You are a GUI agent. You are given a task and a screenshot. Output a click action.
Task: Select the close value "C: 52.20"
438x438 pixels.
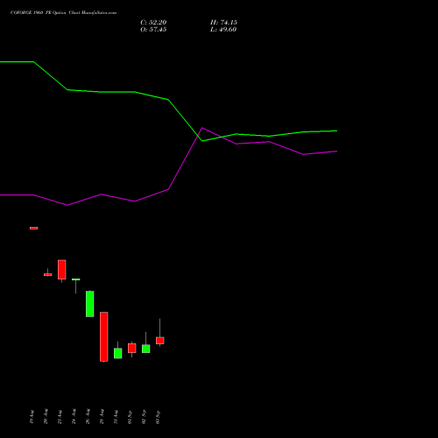coord(153,23)
